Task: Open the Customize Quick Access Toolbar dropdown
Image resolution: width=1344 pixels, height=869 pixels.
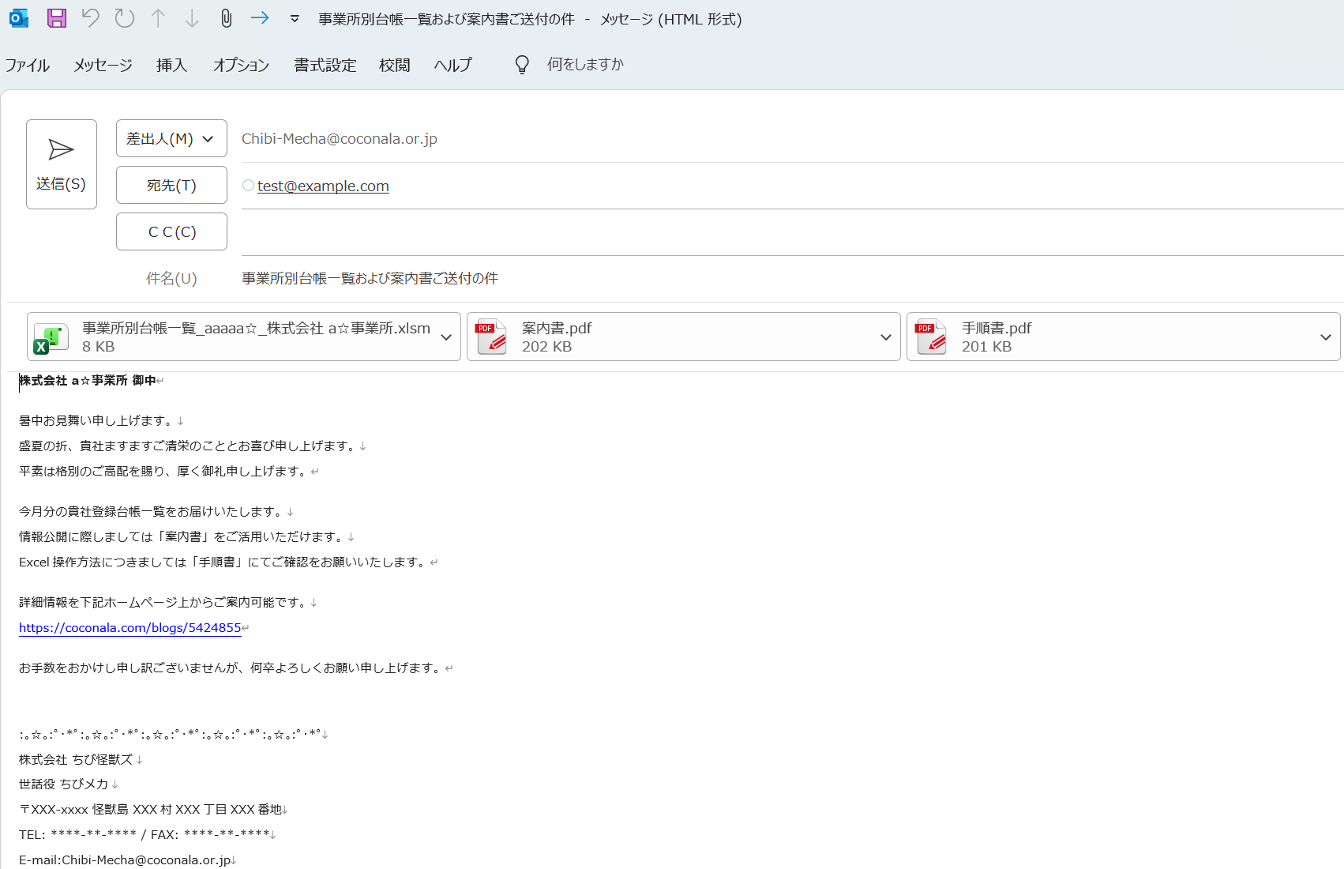Action: 295,19
